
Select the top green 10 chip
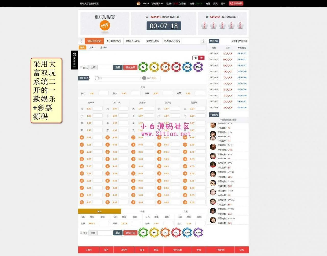click(143, 67)
